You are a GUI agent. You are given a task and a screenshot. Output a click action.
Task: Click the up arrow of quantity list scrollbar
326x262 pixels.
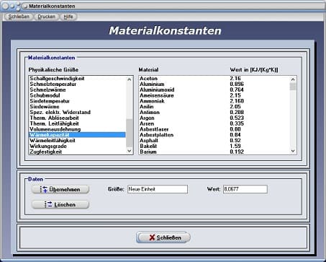tap(130, 79)
